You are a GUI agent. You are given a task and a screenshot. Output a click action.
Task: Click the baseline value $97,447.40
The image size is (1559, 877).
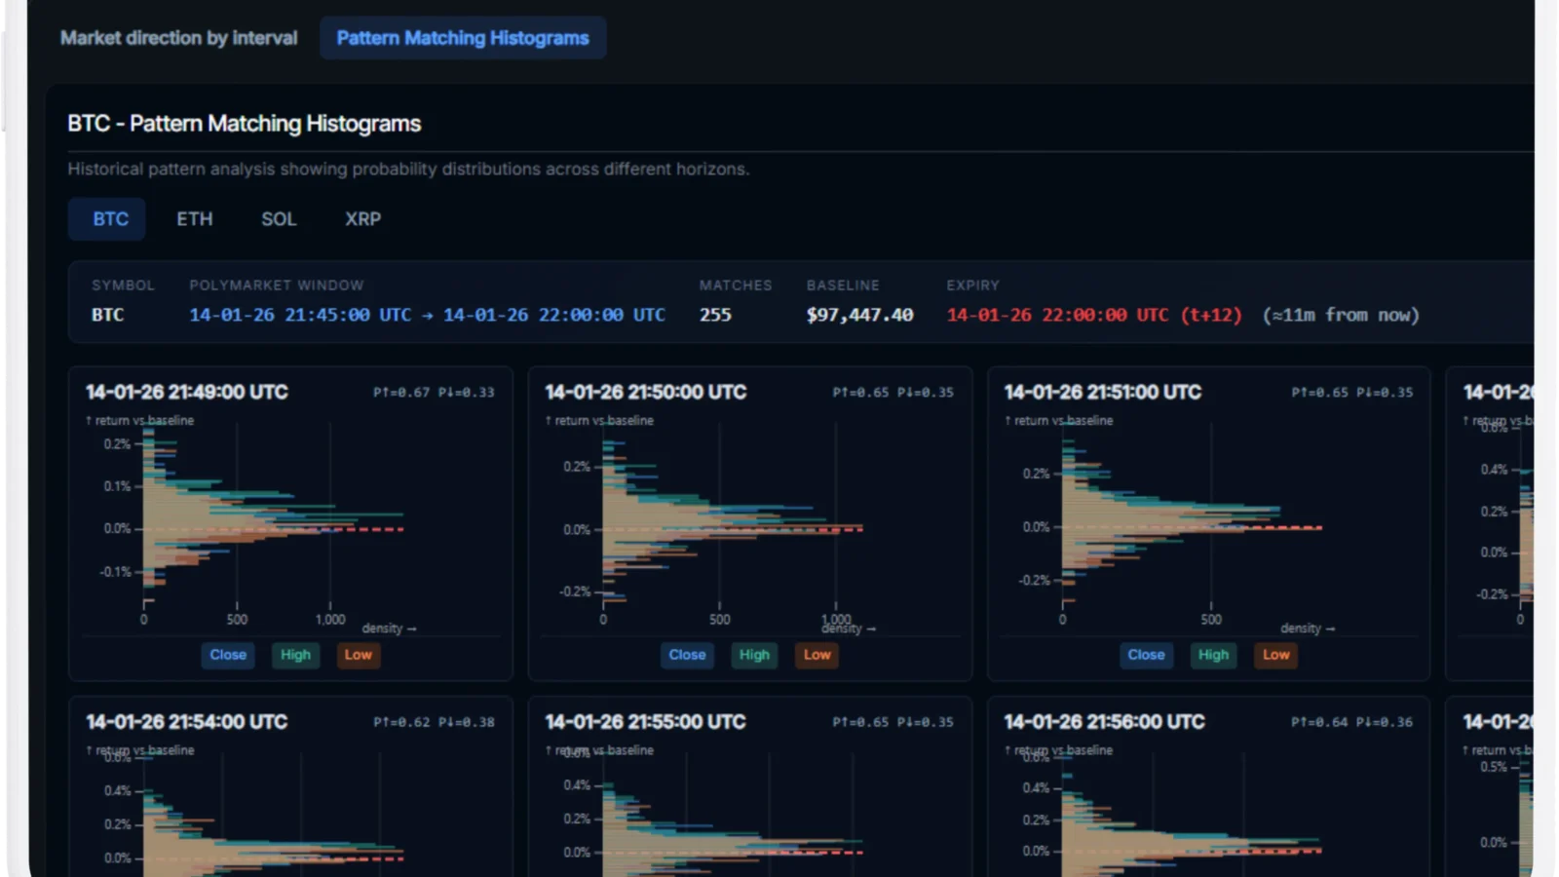click(x=859, y=315)
